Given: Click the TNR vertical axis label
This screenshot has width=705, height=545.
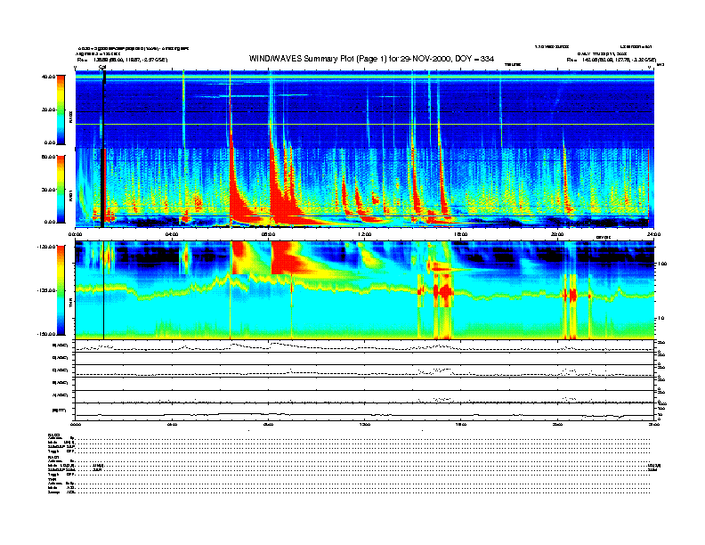Looking at the screenshot, I should click(x=70, y=305).
